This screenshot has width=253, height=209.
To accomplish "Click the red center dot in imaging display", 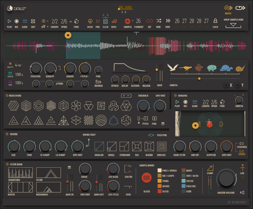I will click(209, 124).
